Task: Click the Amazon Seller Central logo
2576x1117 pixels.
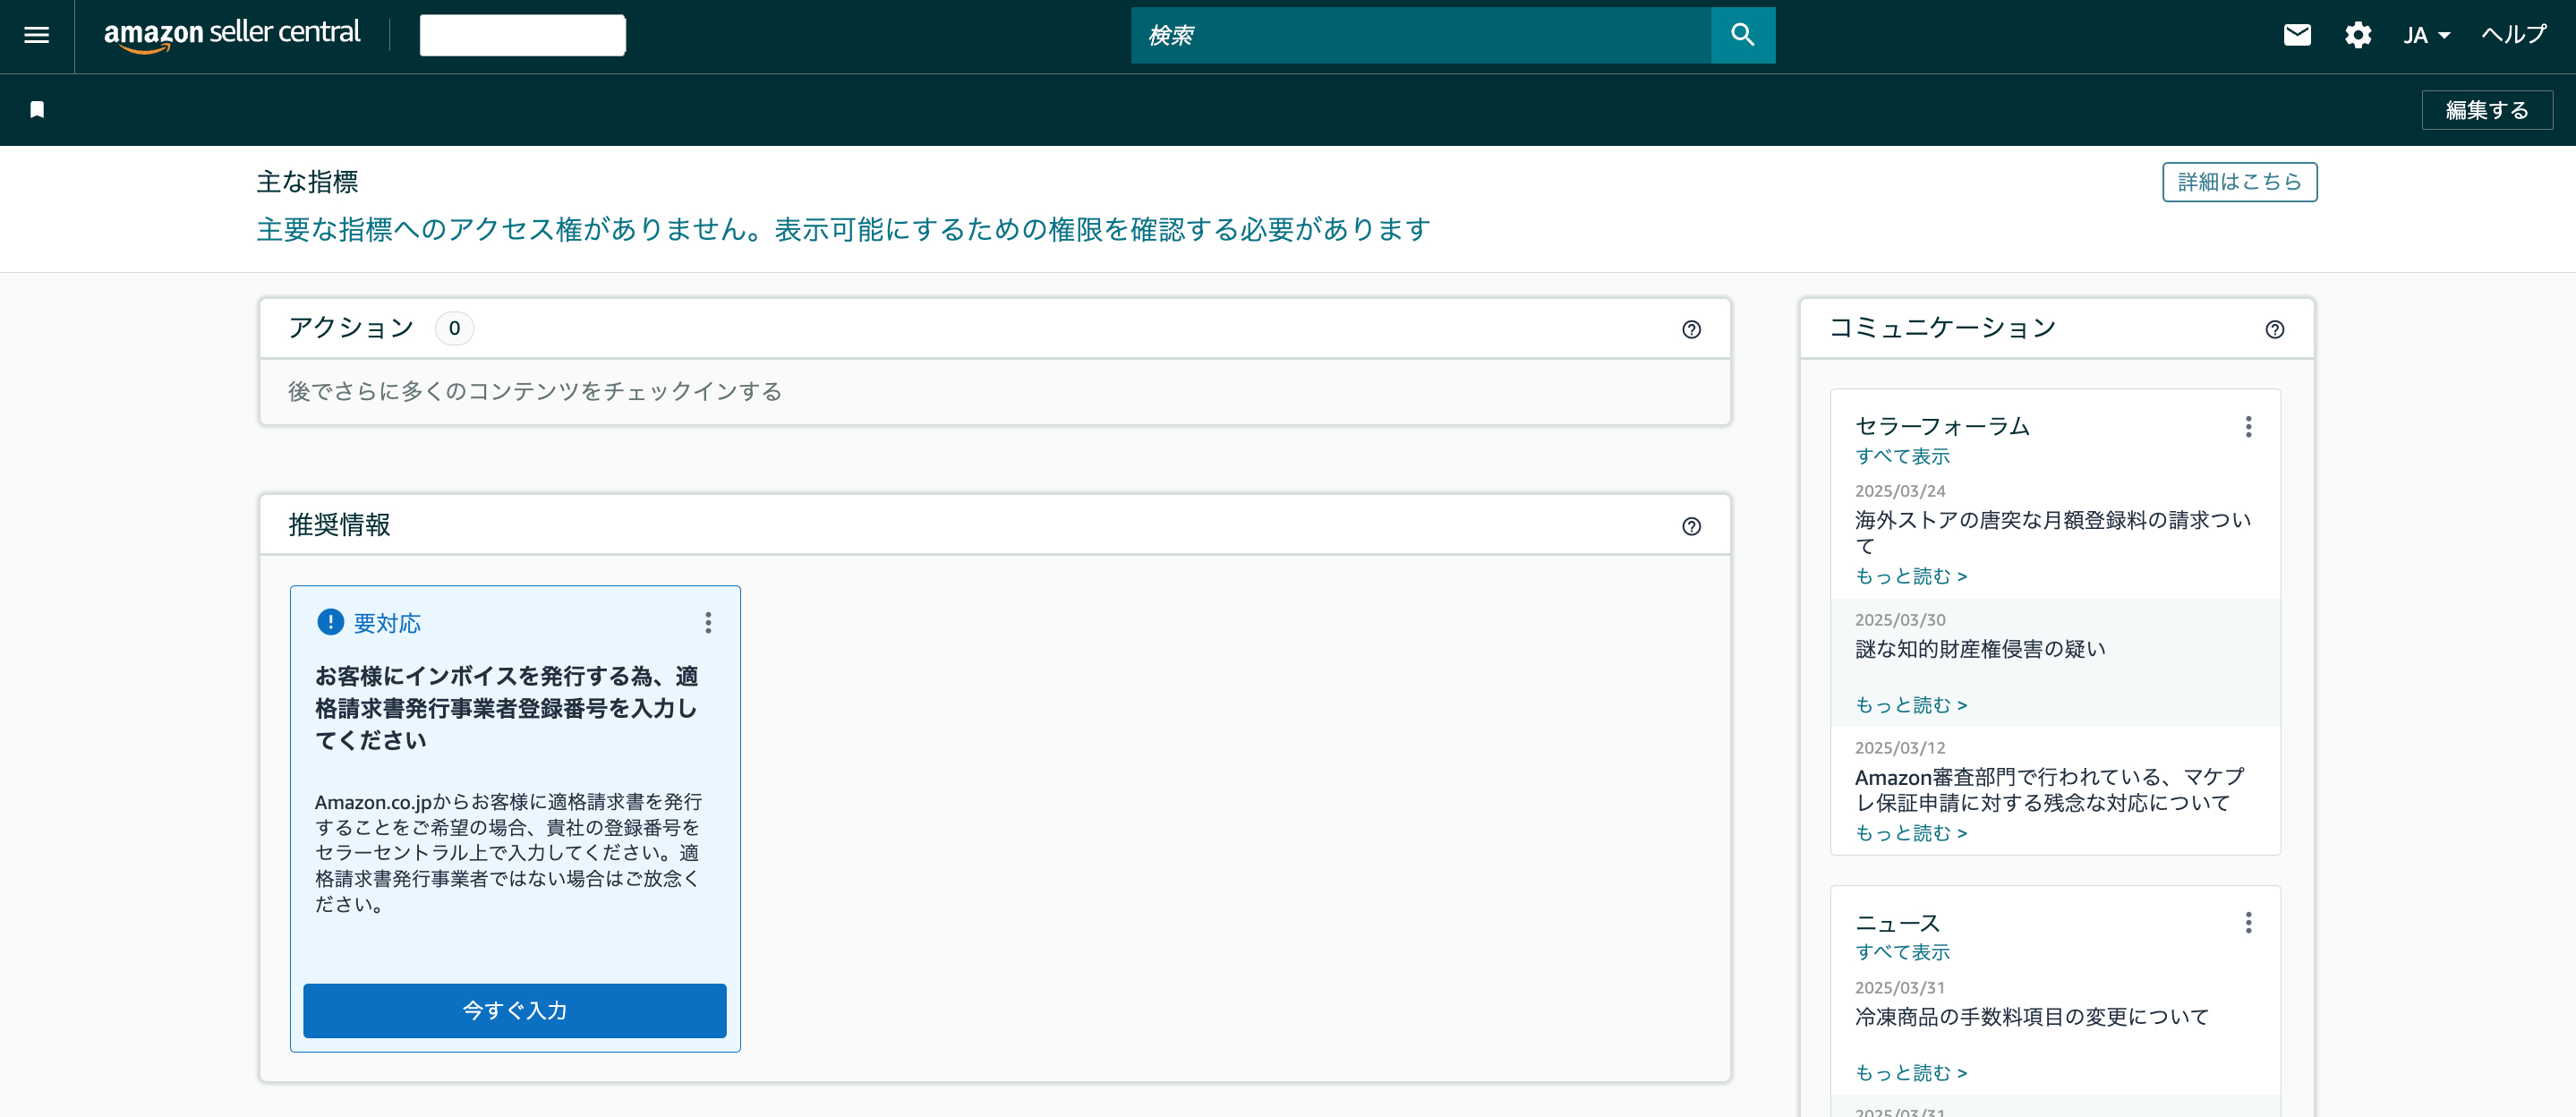Action: [232, 34]
